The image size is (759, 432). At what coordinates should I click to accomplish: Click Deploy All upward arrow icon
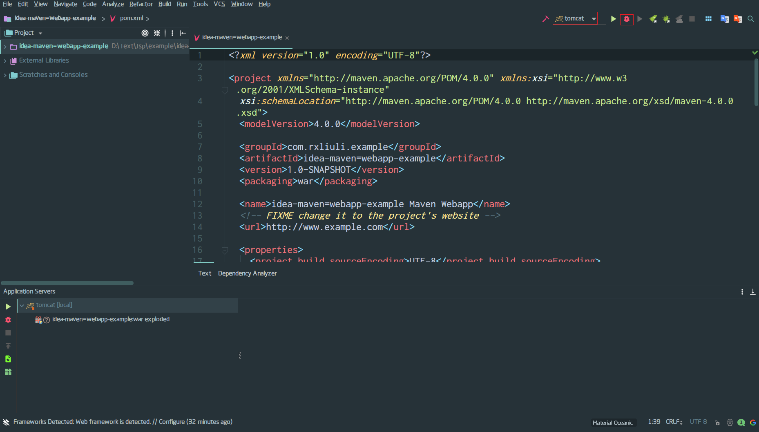point(8,346)
